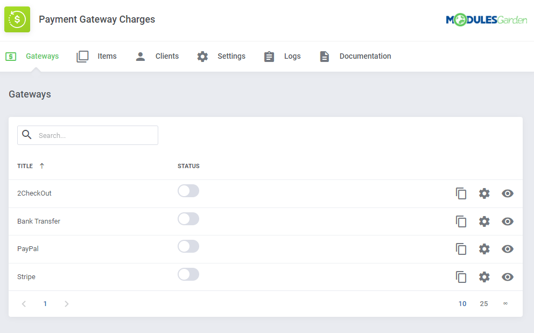Click the Clients person icon
This screenshot has height=333, width=534.
point(140,56)
